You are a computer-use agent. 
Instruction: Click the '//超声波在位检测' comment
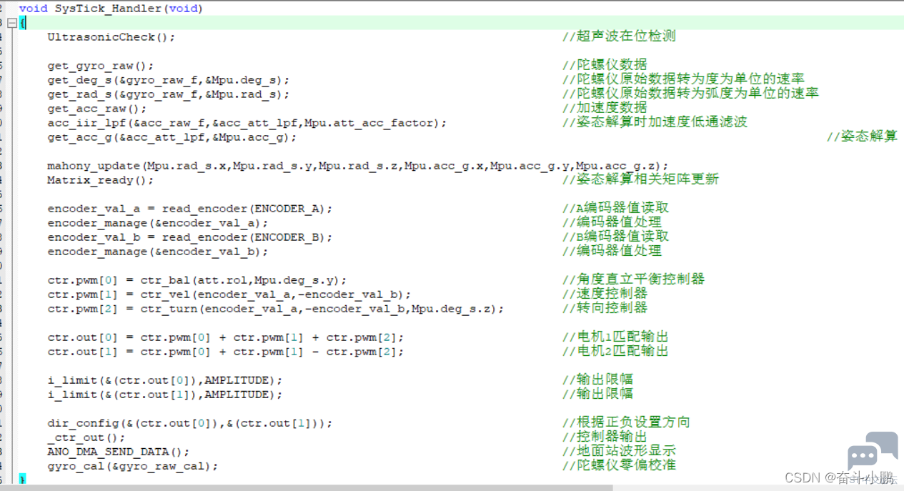click(619, 36)
